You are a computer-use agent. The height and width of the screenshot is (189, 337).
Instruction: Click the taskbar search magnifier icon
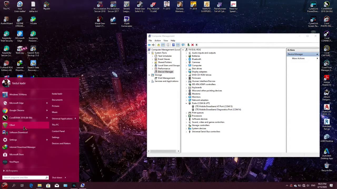pyautogui.click(x=14, y=186)
